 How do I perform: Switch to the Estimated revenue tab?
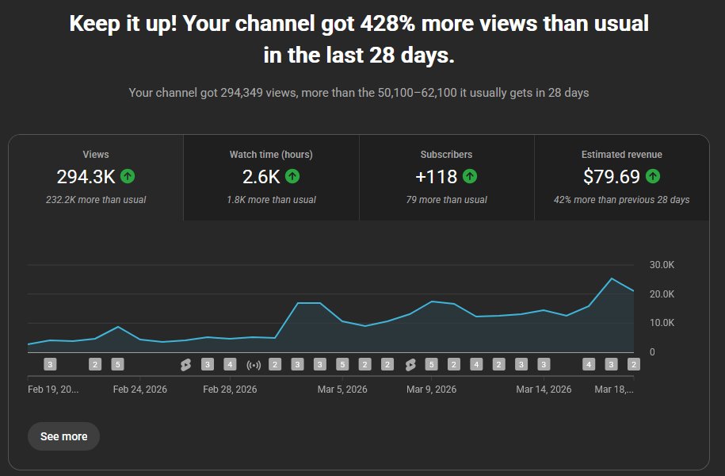pos(621,178)
